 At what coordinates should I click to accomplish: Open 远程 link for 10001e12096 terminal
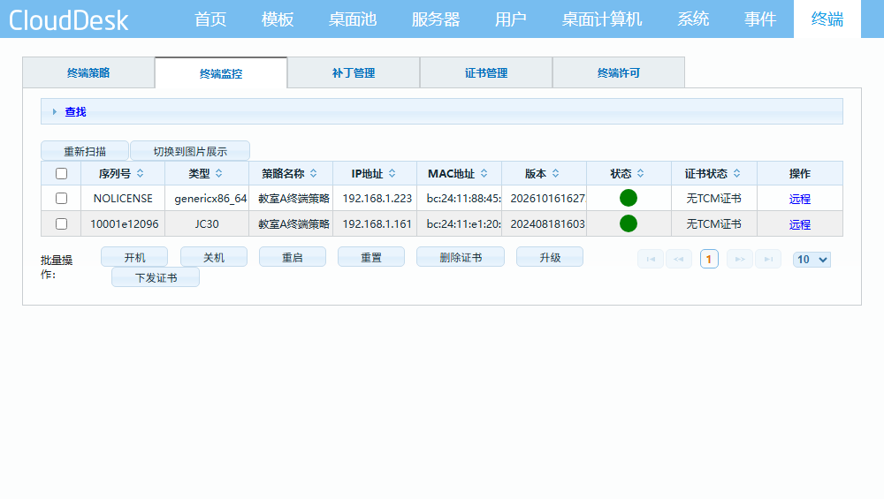799,224
